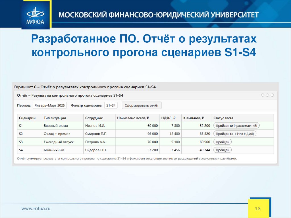This screenshot has width=291, height=218.
Task: Click the 'Период:' label
Action: tap(24, 105)
